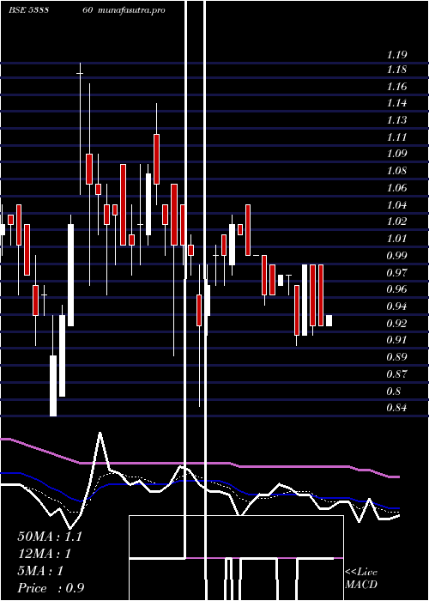Click the '12MA : 1' readout

[45, 554]
